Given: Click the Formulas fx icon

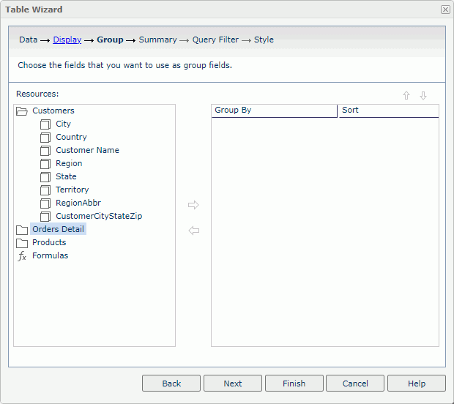Looking at the screenshot, I should click(x=22, y=256).
